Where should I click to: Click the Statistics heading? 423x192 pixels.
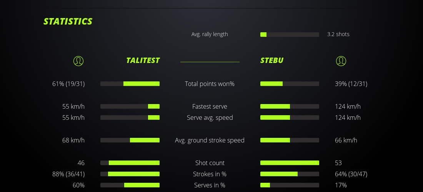click(x=68, y=22)
